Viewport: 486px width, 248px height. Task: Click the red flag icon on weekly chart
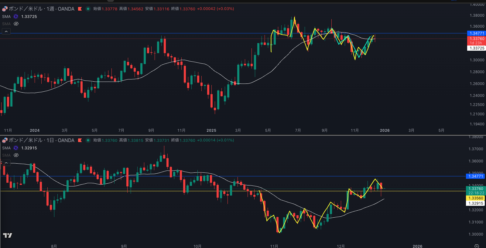(x=80, y=9)
